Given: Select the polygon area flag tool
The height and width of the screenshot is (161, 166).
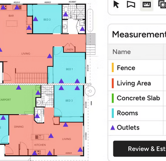Looking at the screenshot, I should (x=131, y=4).
